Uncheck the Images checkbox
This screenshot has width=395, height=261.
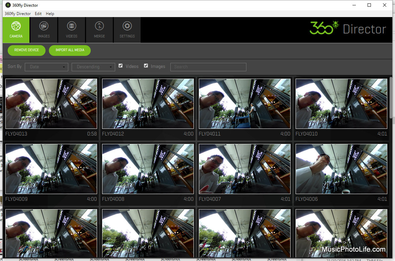point(146,66)
